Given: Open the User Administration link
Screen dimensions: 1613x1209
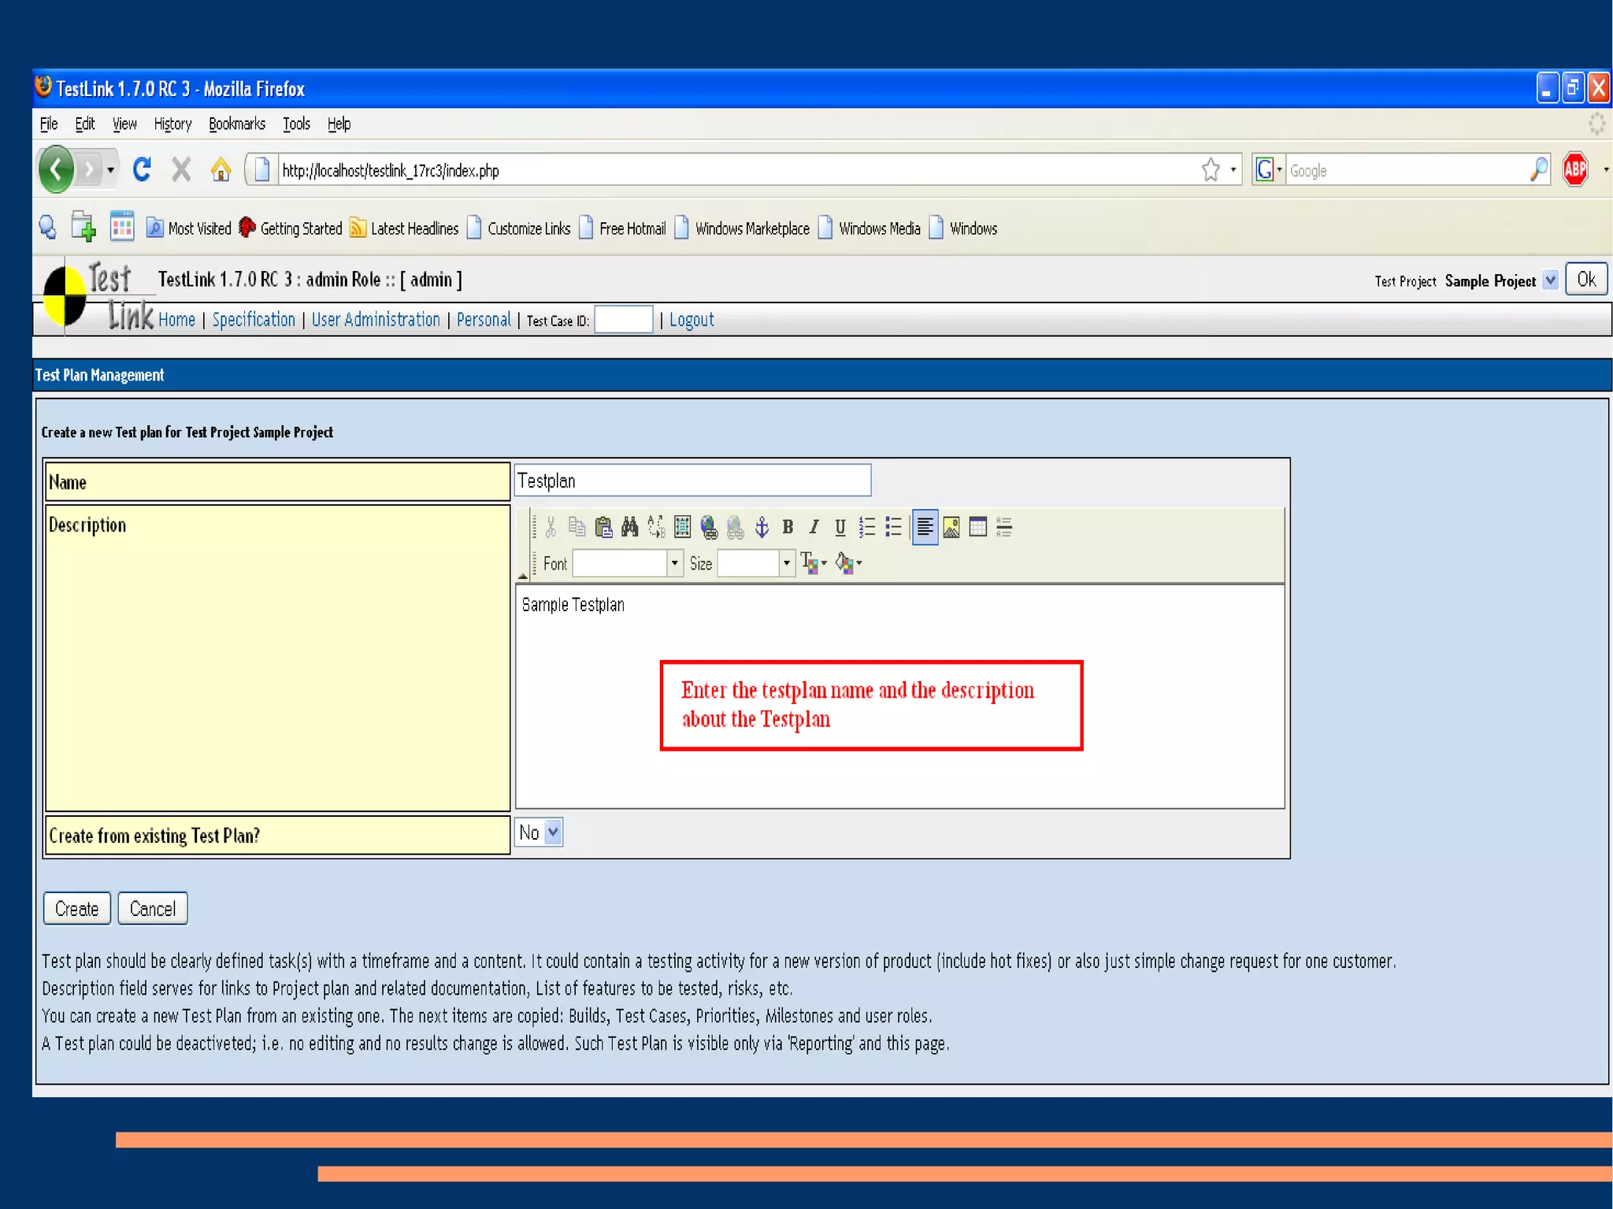Looking at the screenshot, I should tap(376, 320).
